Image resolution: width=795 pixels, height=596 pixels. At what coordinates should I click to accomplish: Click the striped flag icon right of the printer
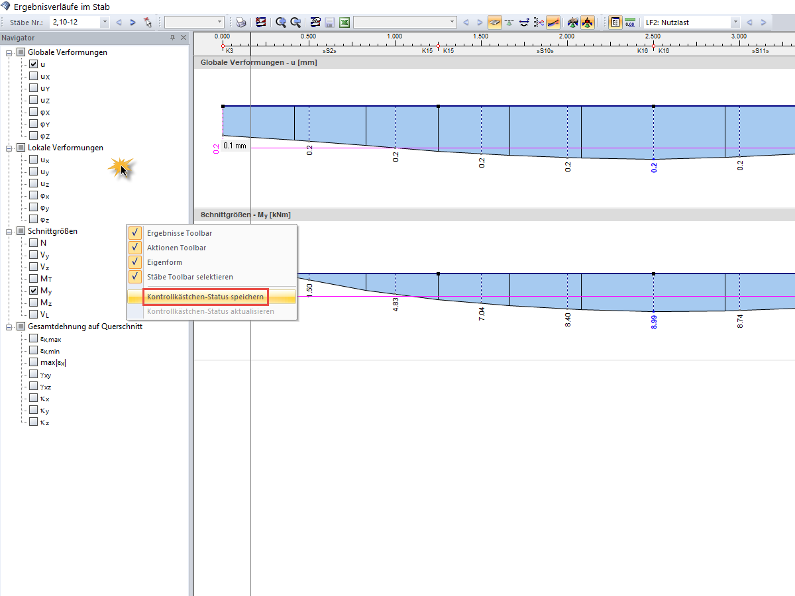pyautogui.click(x=261, y=23)
